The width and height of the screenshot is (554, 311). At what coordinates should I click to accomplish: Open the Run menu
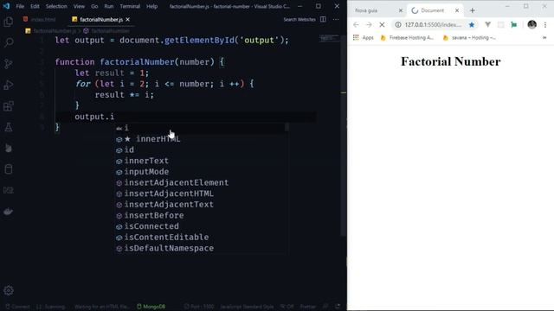pyautogui.click(x=109, y=6)
